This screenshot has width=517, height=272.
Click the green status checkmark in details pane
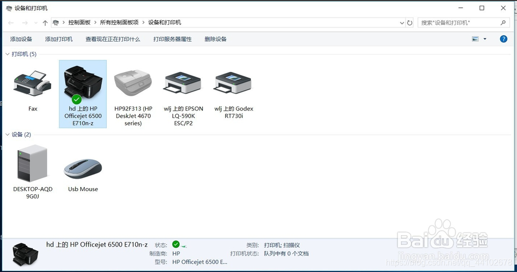coord(176,245)
